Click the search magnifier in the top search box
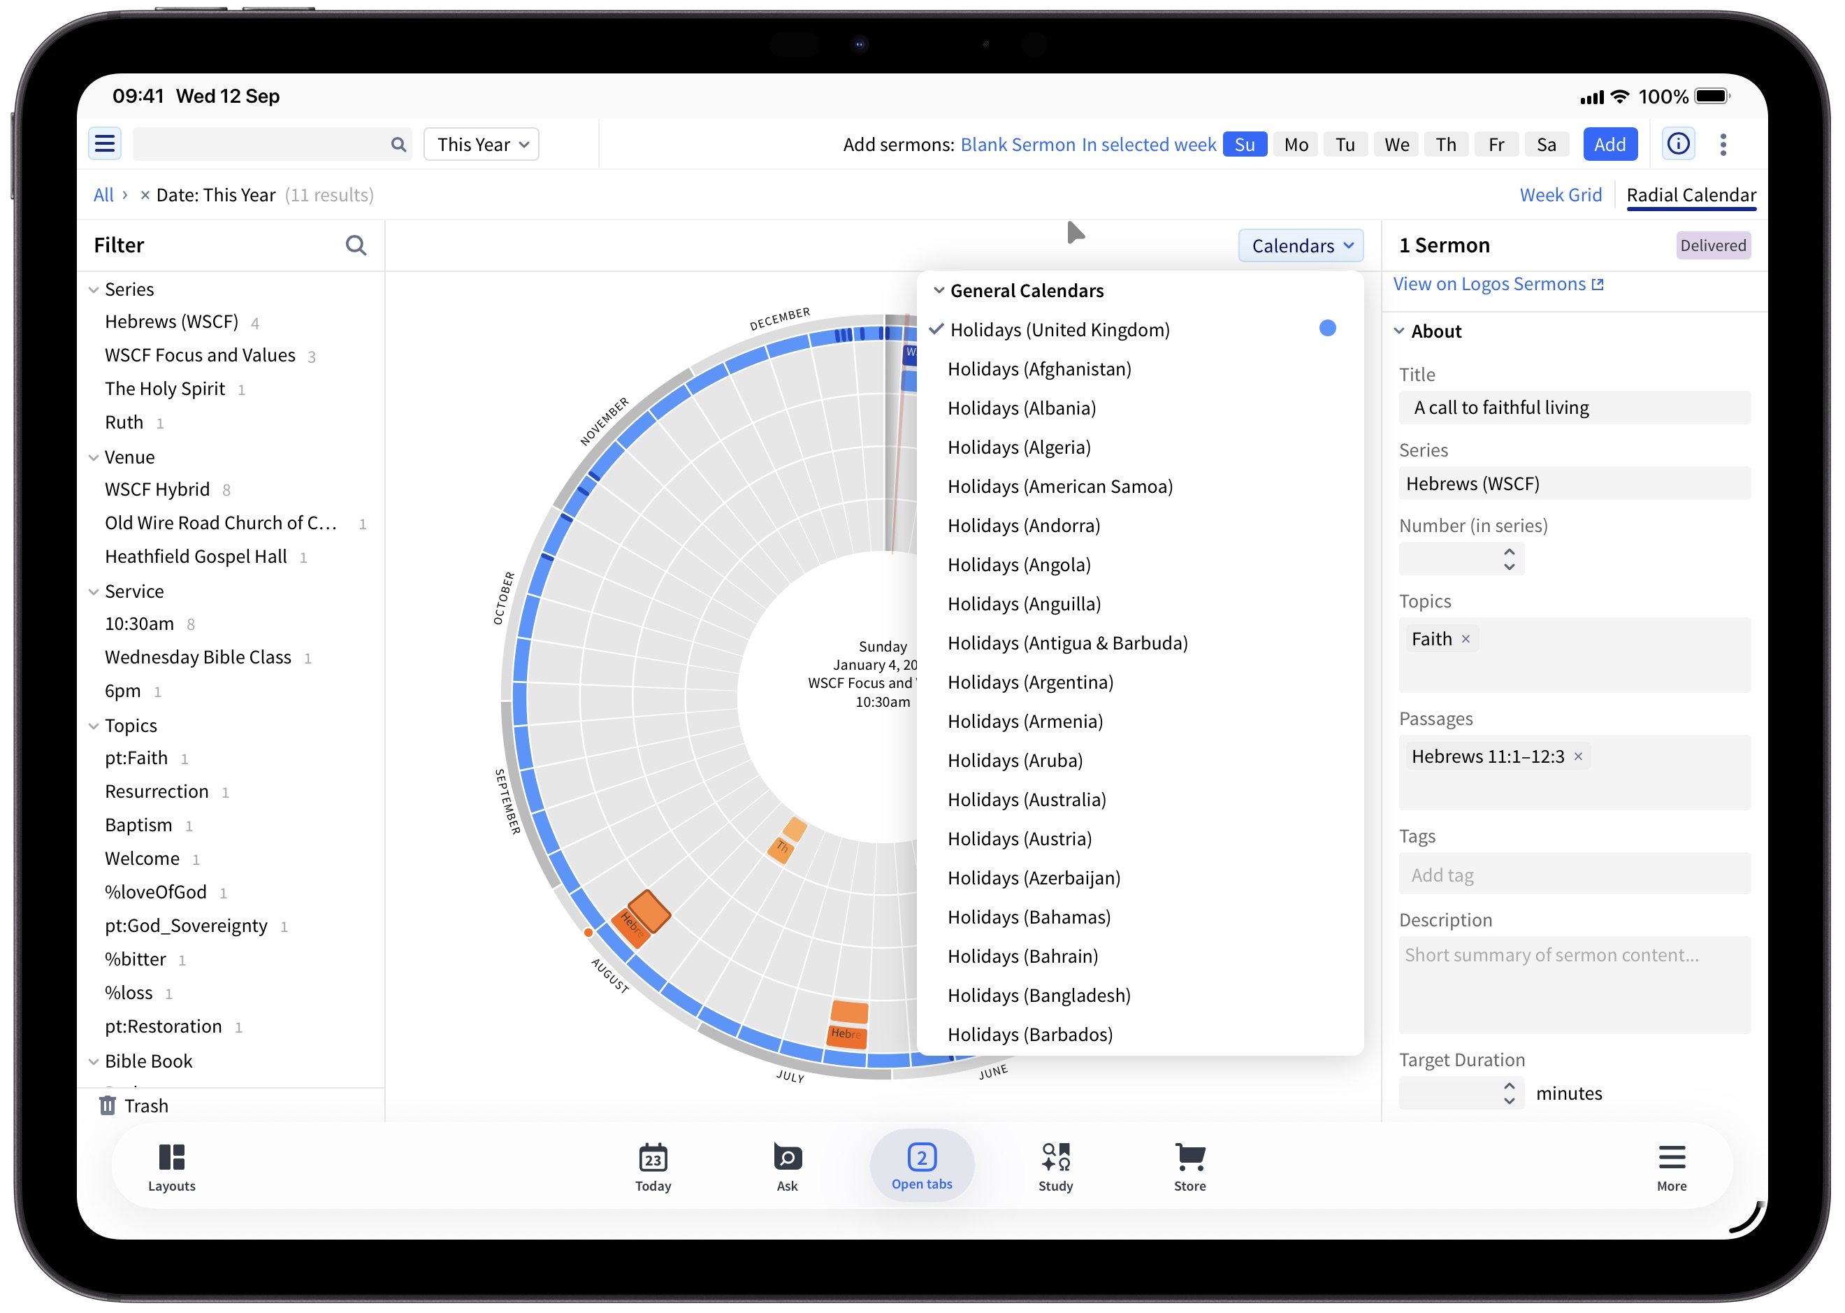The height and width of the screenshot is (1313, 1845). tap(398, 145)
